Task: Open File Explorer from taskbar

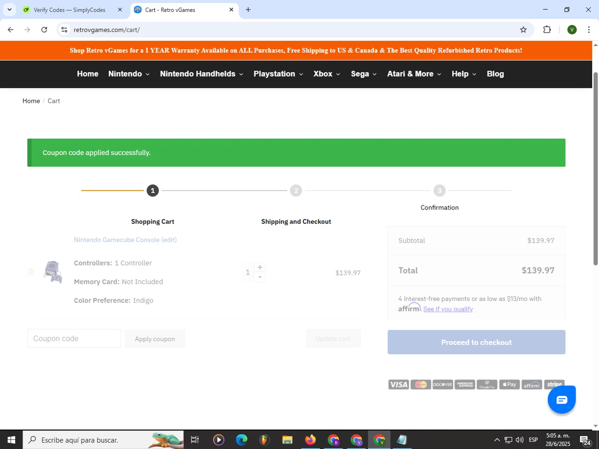Action: click(x=287, y=440)
